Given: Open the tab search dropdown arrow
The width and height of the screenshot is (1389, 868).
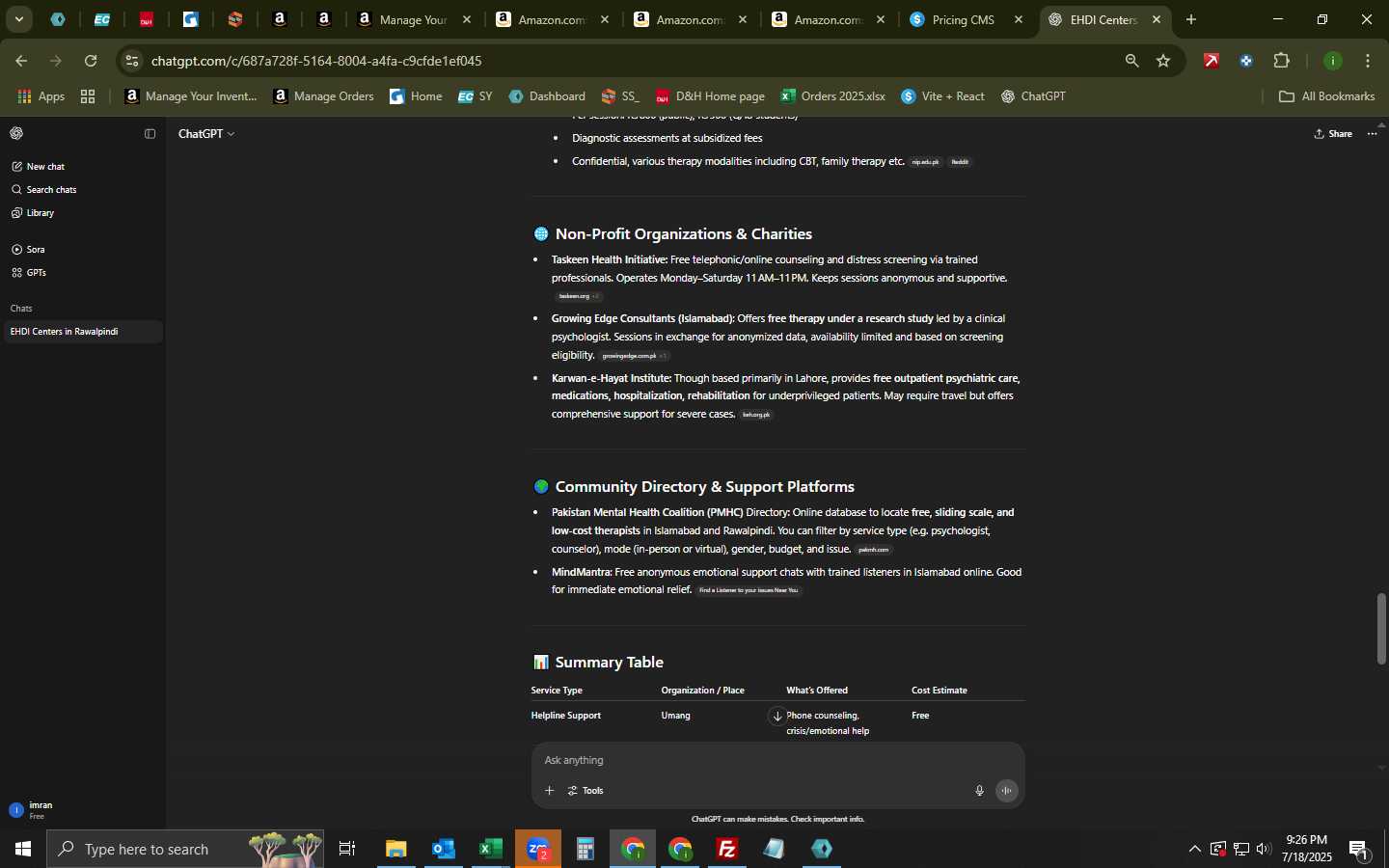Looking at the screenshot, I should pos(18,19).
